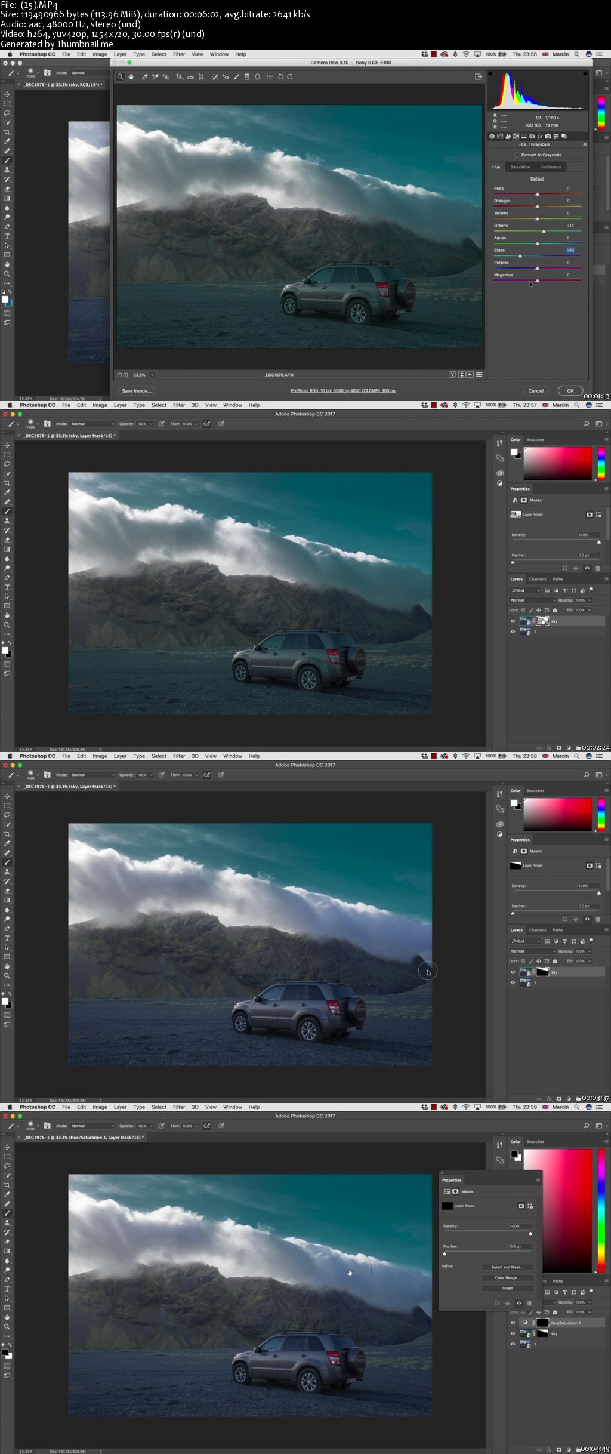Switch to Swatches tab in the 00:02:24 frame

pyautogui.click(x=535, y=440)
